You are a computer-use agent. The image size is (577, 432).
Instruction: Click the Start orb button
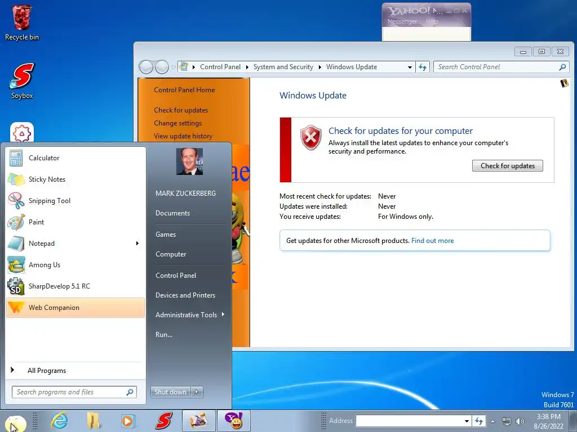[x=15, y=423]
